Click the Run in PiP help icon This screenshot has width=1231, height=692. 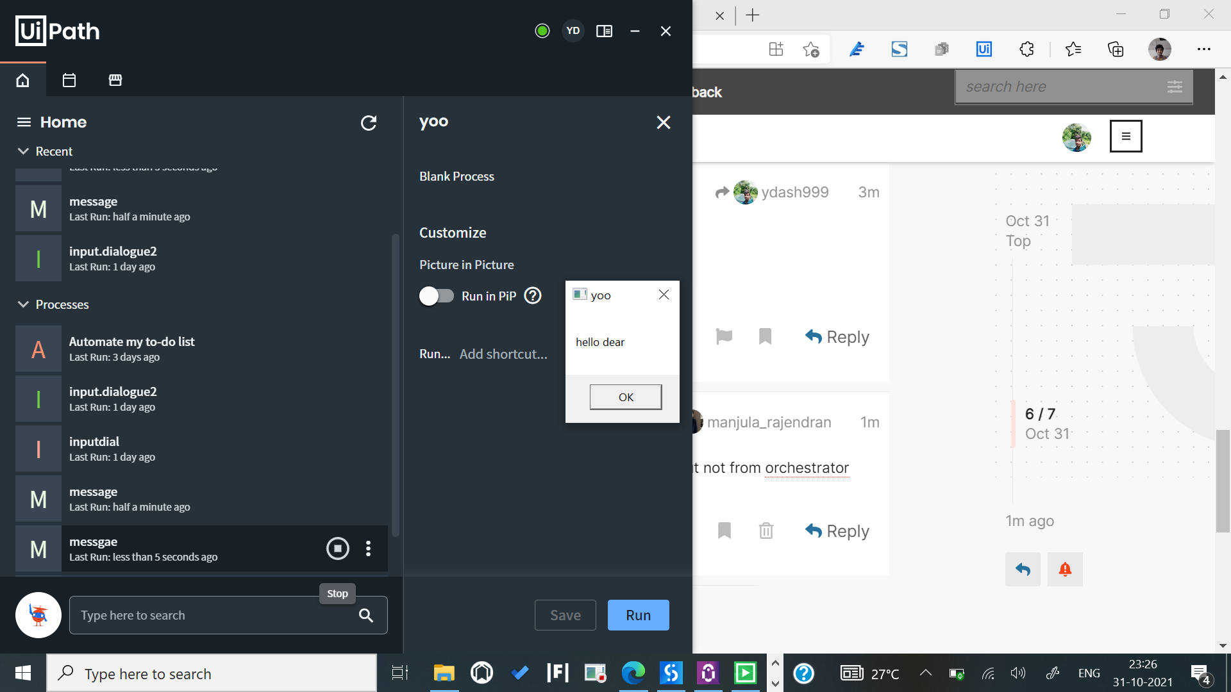[533, 296]
